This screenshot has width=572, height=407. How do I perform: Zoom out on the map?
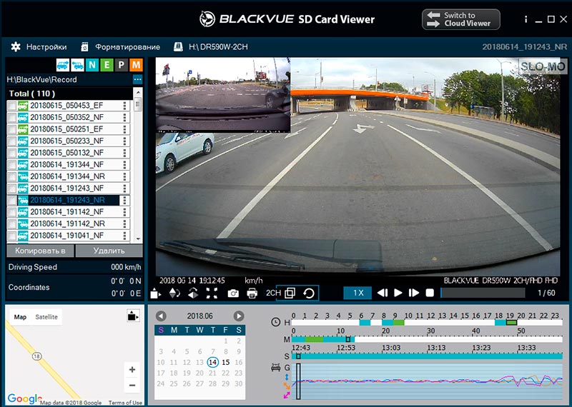(x=132, y=385)
